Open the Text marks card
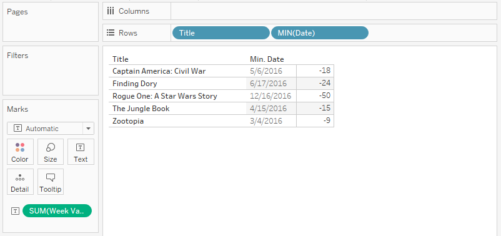 81,152
